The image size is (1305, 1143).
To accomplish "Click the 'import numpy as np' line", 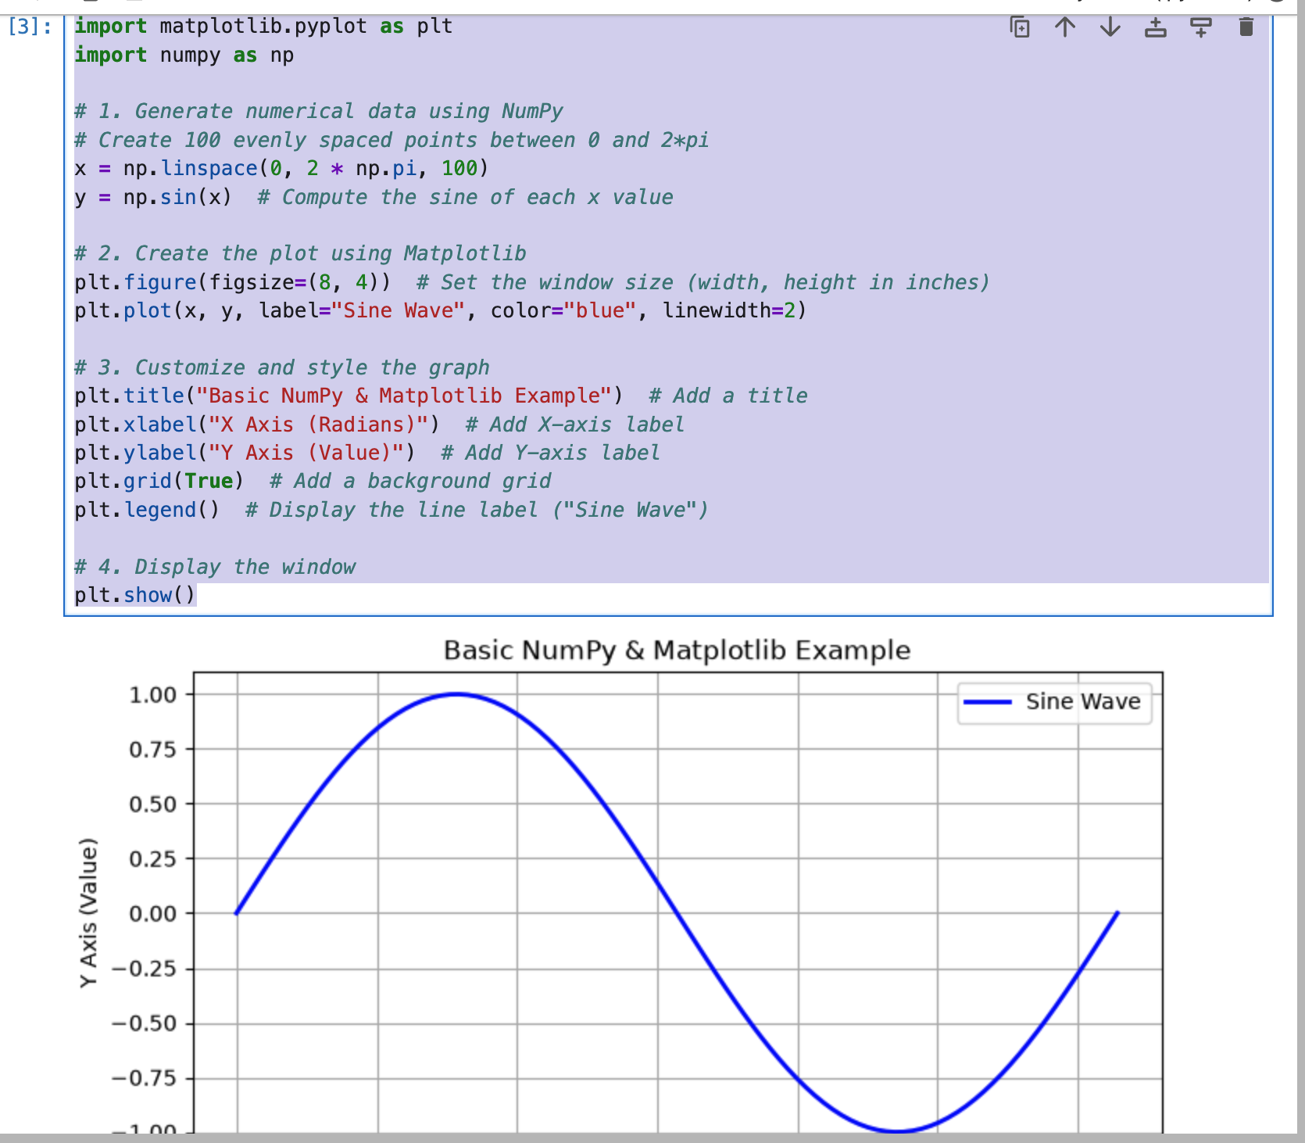I will (x=184, y=56).
